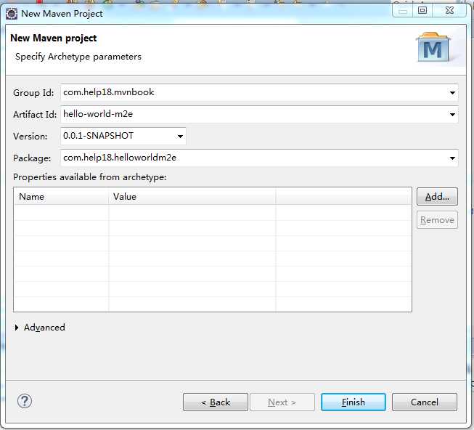Click the Finish button
Image resolution: width=474 pixels, height=430 pixels.
[x=353, y=402]
